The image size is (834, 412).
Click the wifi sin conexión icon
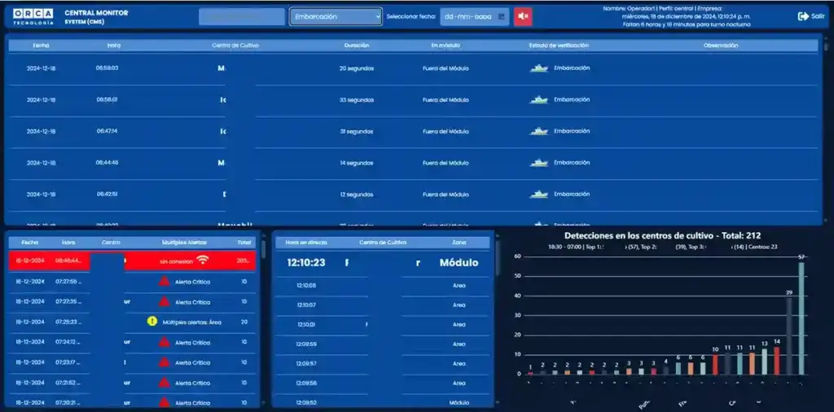203,261
